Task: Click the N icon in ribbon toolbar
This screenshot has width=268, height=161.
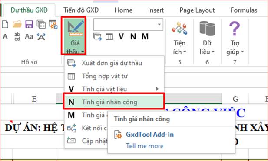Action: (133, 37)
